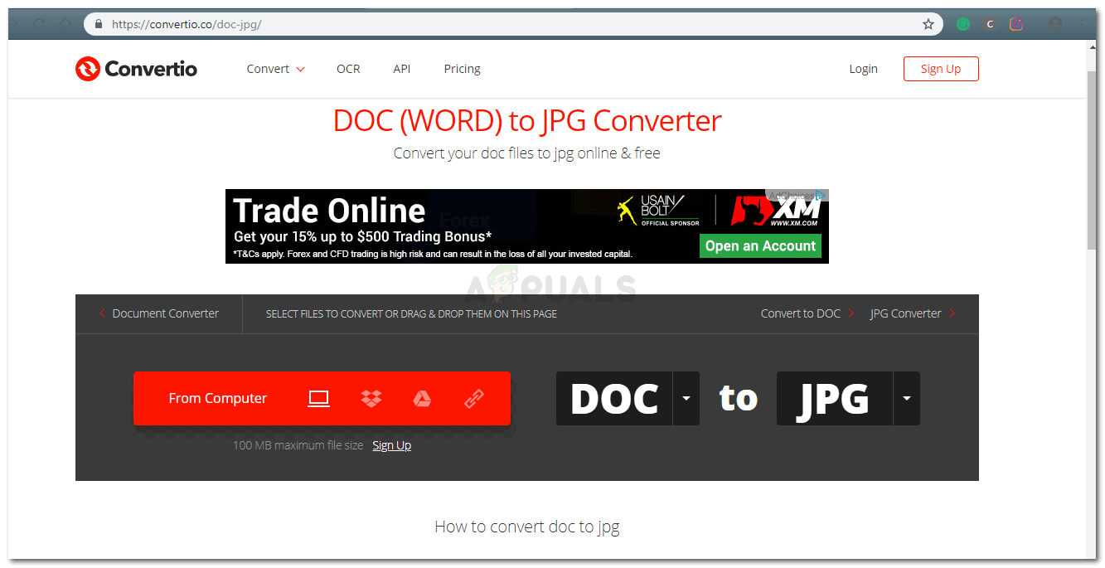Choose a file from Google Drive icon
The height and width of the screenshot is (568, 1105).
422,398
